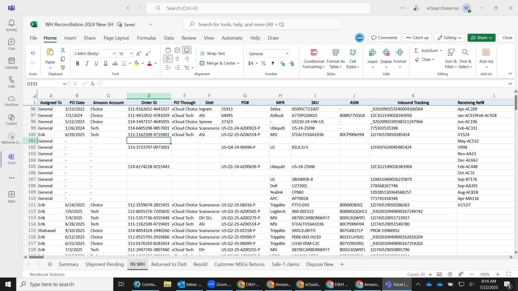The image size is (518, 291).
Task: Toggle Wrap Text
Action: (212, 54)
